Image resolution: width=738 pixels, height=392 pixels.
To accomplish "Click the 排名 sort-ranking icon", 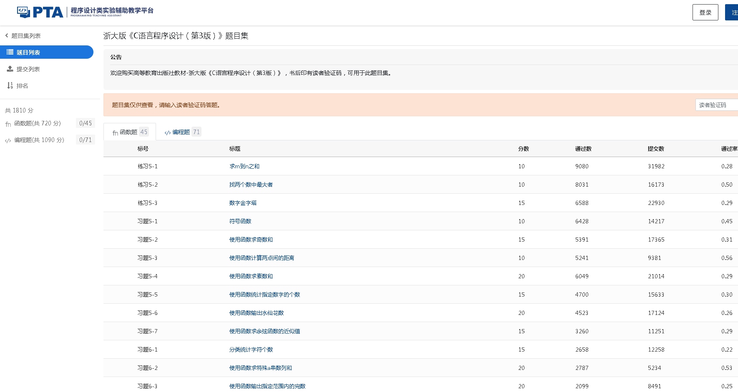I will [x=9, y=85].
